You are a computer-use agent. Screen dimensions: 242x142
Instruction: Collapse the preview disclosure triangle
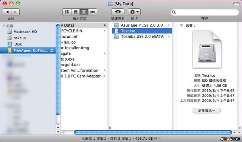coord(181,26)
